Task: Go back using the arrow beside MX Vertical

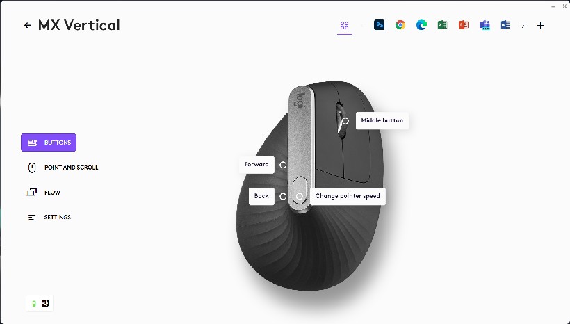Action: pyautogui.click(x=28, y=26)
